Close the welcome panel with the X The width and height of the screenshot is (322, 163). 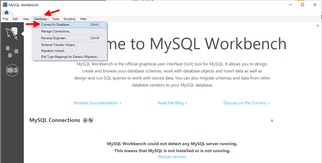318,26
